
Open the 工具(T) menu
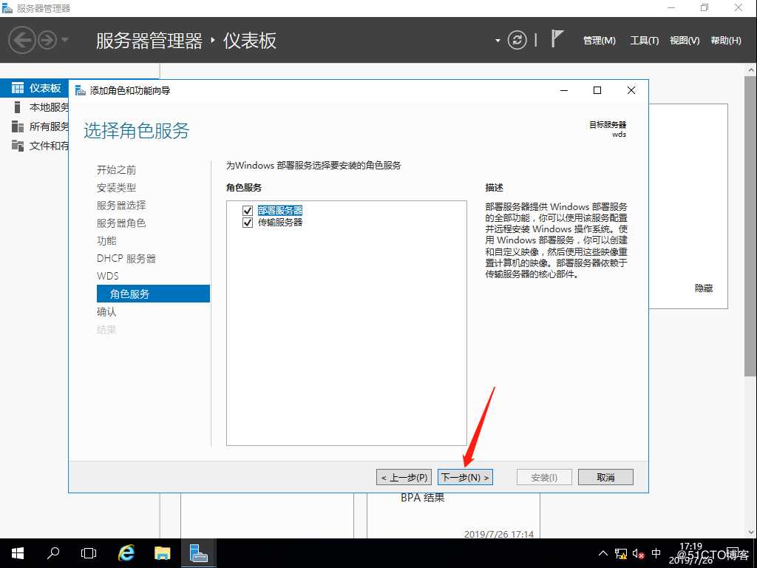tap(644, 41)
